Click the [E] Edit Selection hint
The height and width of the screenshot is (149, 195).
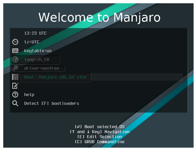100,136
